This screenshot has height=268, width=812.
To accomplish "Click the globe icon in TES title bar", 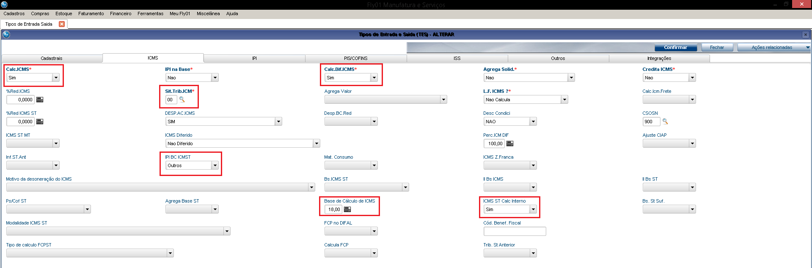I will pos(6,35).
